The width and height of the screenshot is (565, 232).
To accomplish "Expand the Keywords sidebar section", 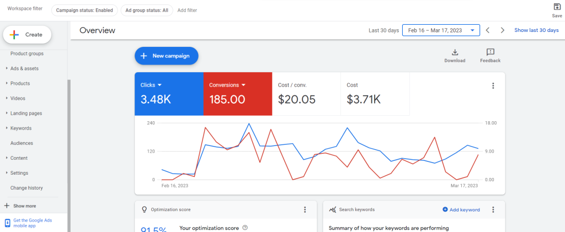I will pyautogui.click(x=21, y=128).
